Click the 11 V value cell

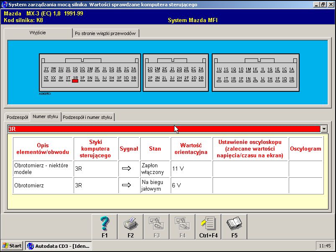click(x=190, y=169)
